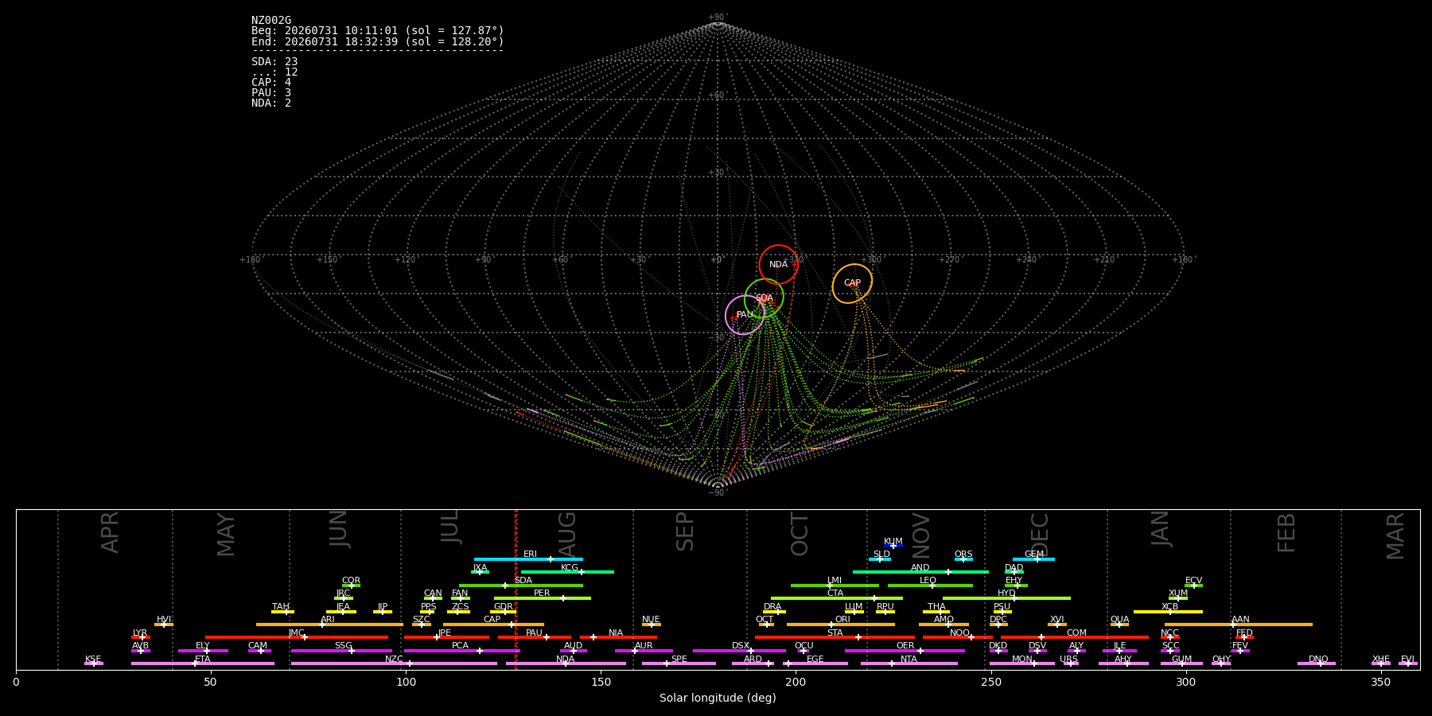This screenshot has height=716, width=1432.
Task: Select the pink PAU radiant circle on the map
Action: pos(745,315)
